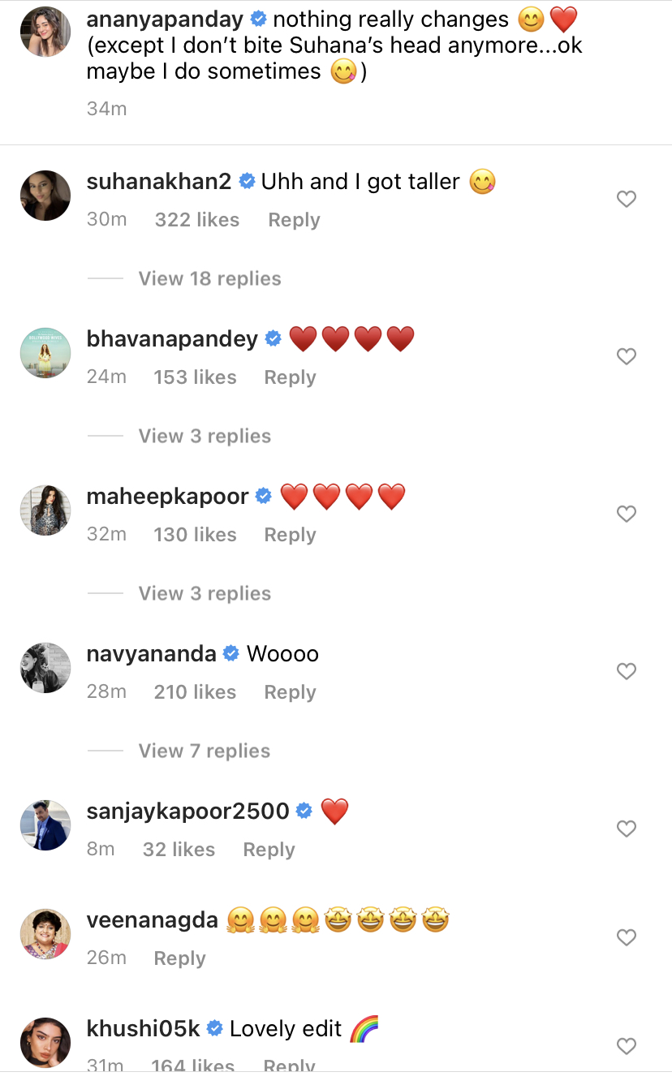Like suhanakhan2's comment using the heart icon

pos(627,199)
